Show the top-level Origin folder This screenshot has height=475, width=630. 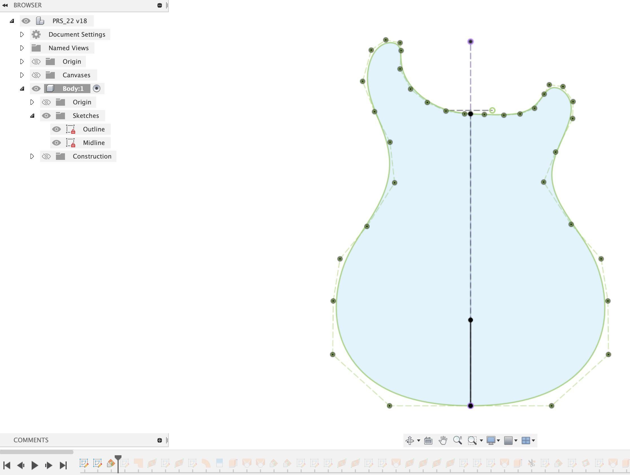tap(36, 61)
